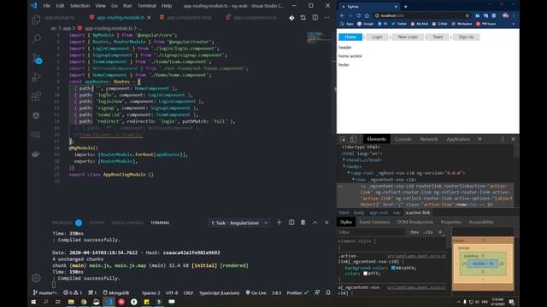The image size is (547, 307).
Task: Click the New Login nav link
Action: pyautogui.click(x=408, y=37)
